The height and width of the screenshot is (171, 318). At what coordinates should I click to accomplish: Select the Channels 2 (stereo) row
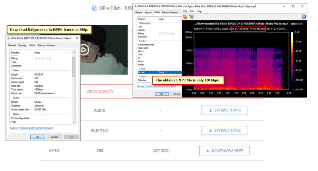(41, 106)
